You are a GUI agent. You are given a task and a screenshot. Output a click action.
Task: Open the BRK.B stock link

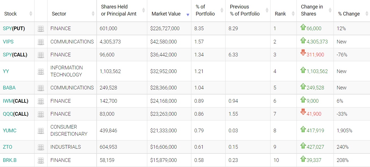click(10, 160)
